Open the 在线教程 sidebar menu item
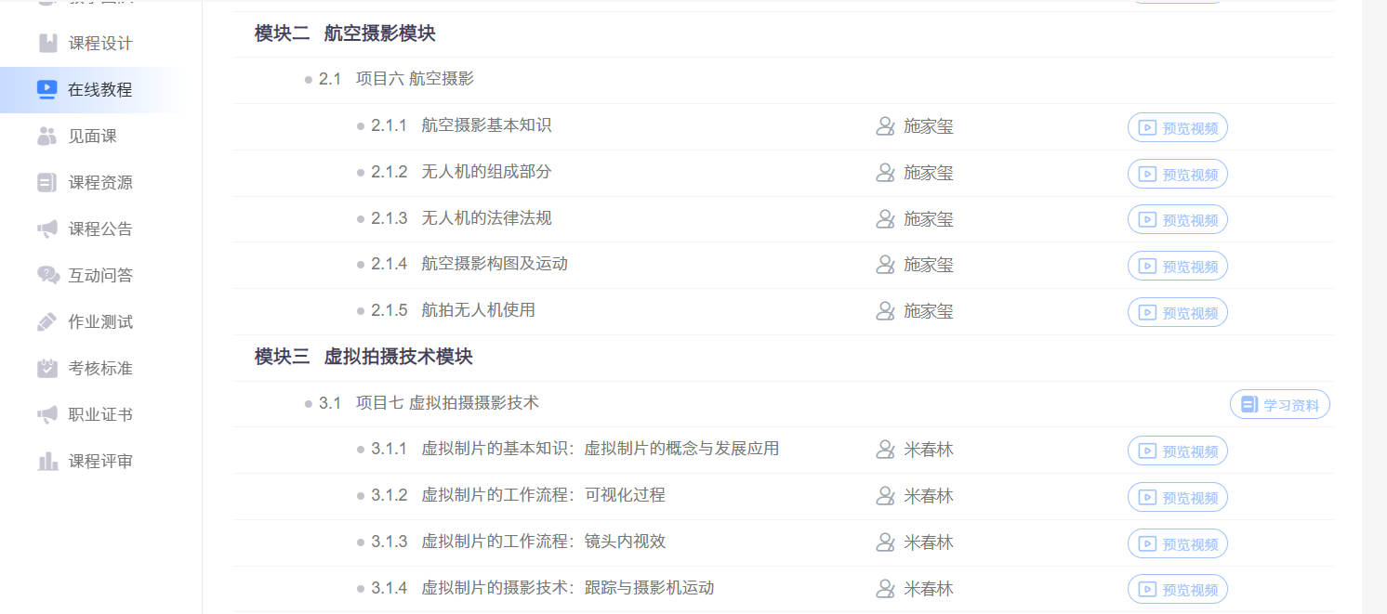 tap(99, 90)
